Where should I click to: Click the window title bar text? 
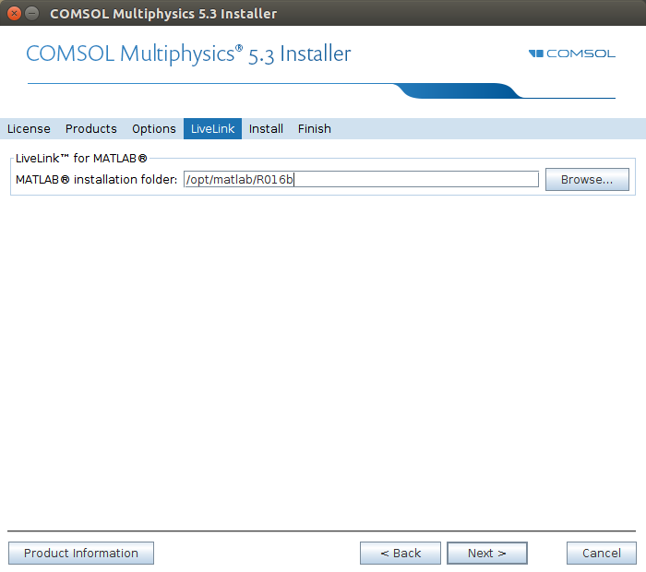162,14
